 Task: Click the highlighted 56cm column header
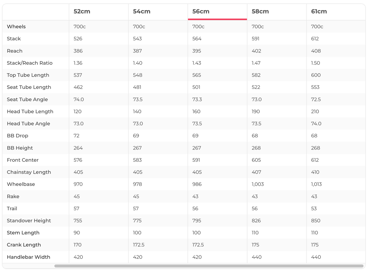click(x=201, y=12)
